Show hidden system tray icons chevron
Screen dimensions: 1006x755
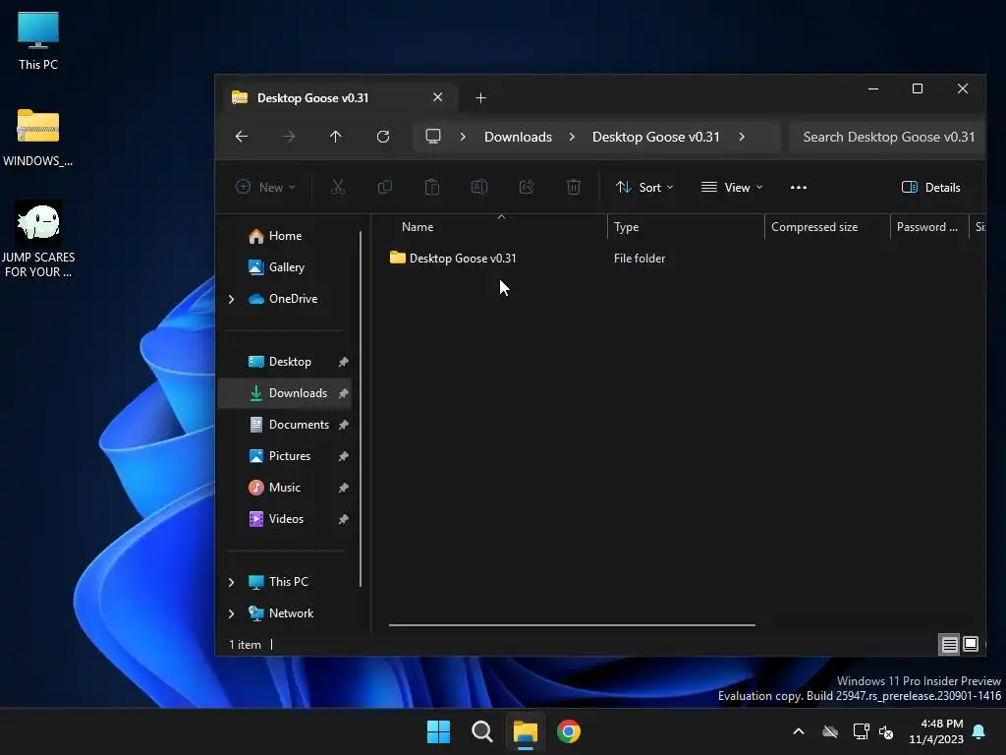click(799, 731)
